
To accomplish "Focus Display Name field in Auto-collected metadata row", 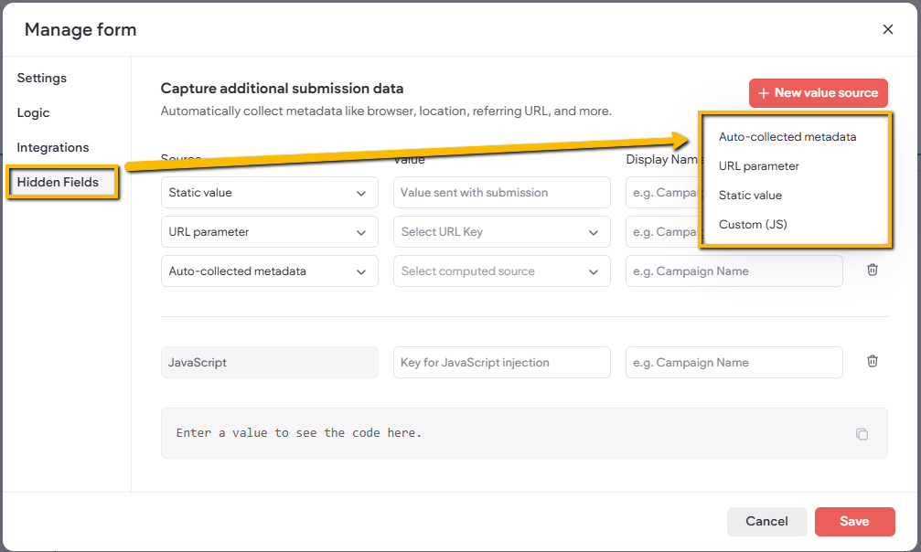I will point(734,271).
